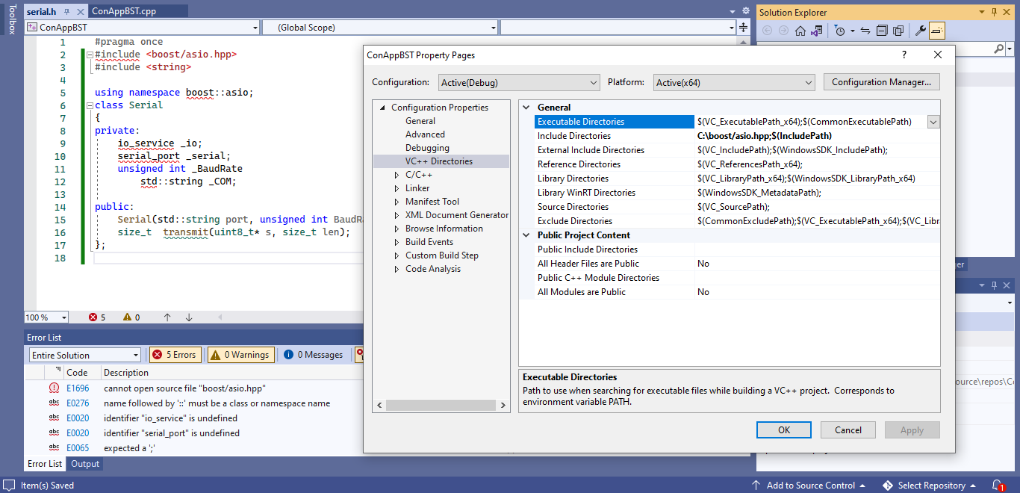Click Select Repository in status bar
The image size is (1020, 493).
930,486
